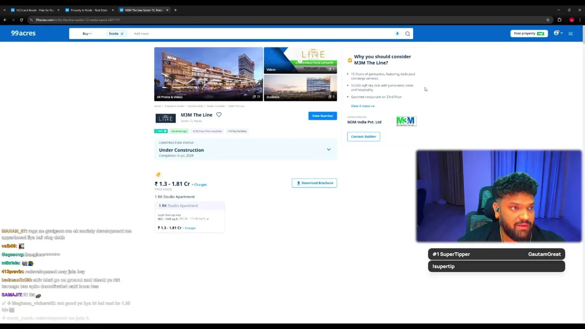This screenshot has width=585, height=329.
Task: Open Chrome three-dot menu
Action: [x=580, y=20]
